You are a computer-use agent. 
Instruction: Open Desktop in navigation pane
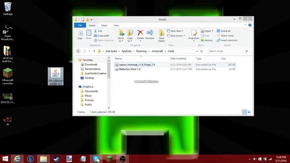89,78
